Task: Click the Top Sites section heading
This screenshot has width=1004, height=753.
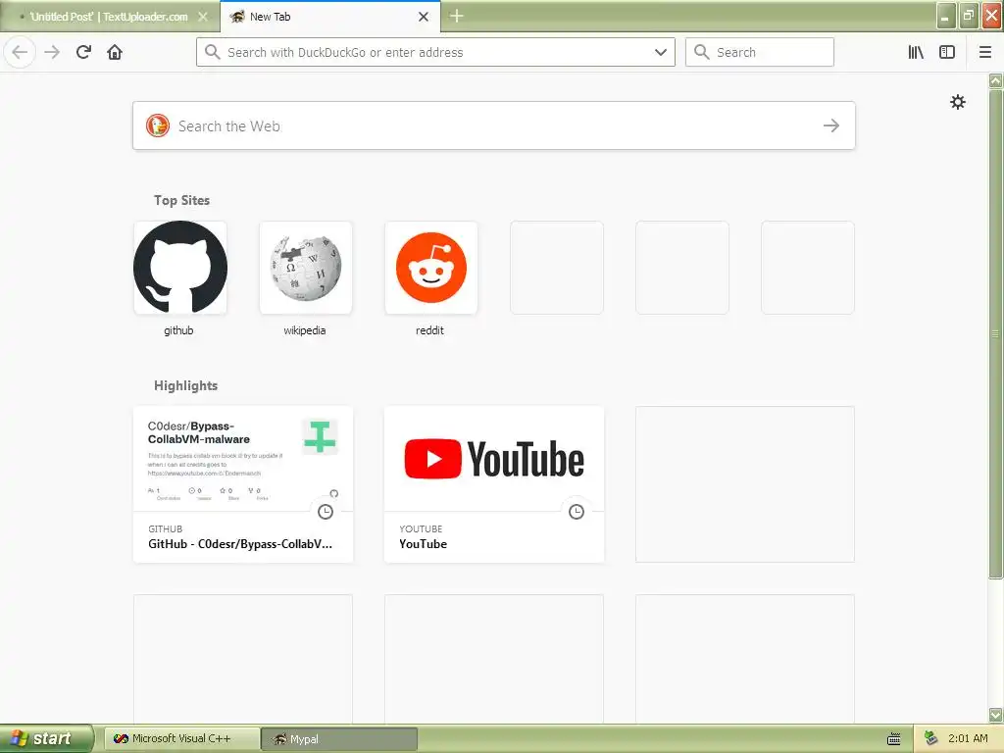Action: pos(181,200)
